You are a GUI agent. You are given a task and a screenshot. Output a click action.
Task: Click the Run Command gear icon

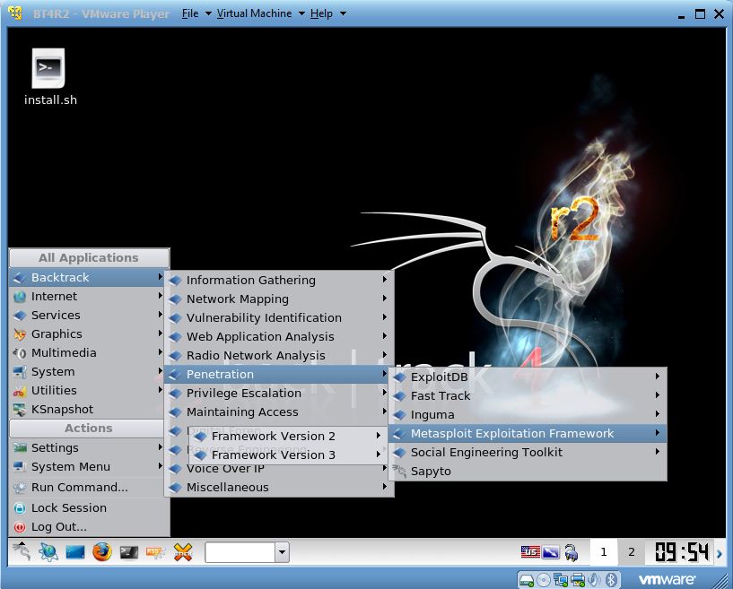pos(20,488)
